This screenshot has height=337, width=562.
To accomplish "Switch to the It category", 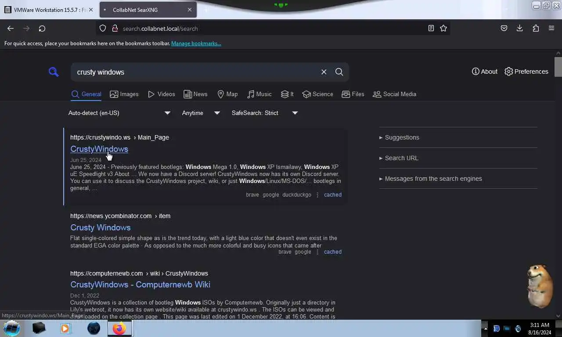I will [x=287, y=94].
